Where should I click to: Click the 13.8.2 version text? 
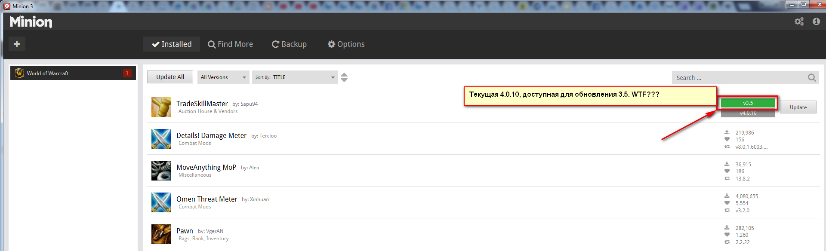click(x=743, y=179)
